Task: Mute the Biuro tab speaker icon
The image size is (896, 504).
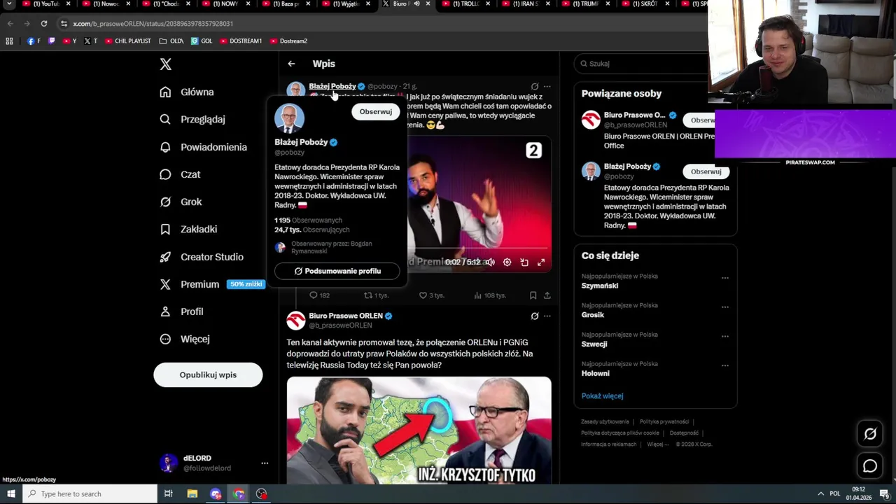Action: pos(416,4)
